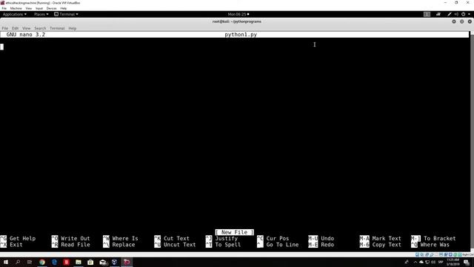Open VirtualBox Help menu
Image resolution: width=474 pixels, height=267 pixels.
click(x=64, y=8)
